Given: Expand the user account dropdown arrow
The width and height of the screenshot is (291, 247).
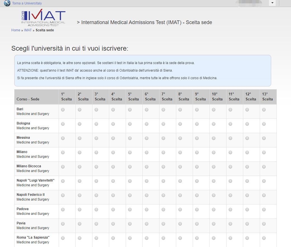Looking at the screenshot, I should click(x=272, y=3).
